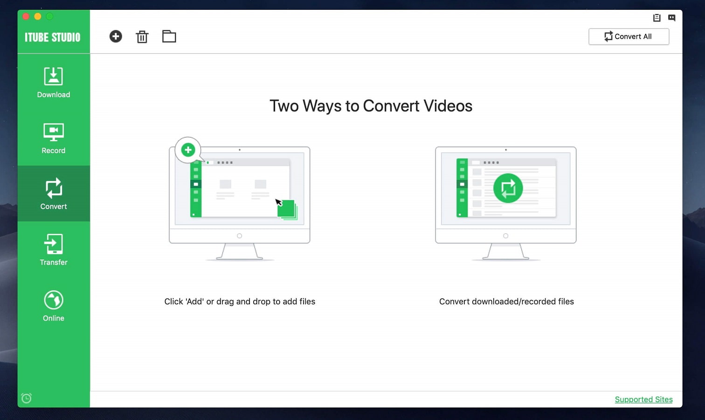Open the scheduler clock icon
The image size is (705, 420).
27,398
